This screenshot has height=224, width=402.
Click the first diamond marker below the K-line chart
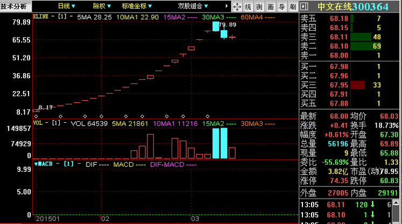pyautogui.click(x=37, y=116)
